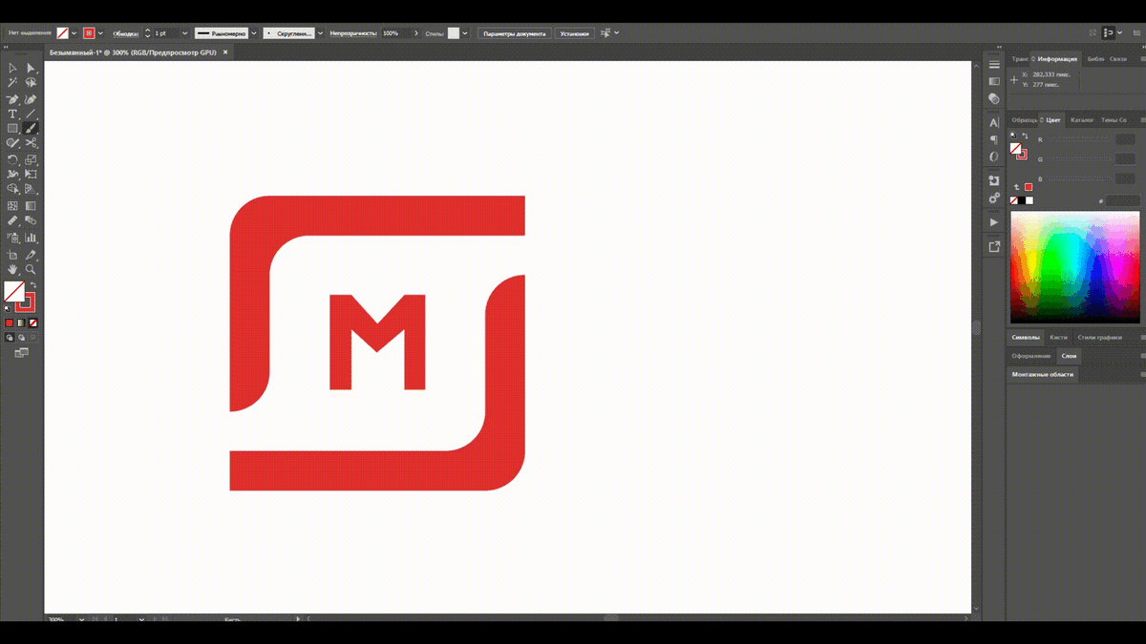The width and height of the screenshot is (1146, 644).
Task: Click the Установки button
Action: click(575, 32)
